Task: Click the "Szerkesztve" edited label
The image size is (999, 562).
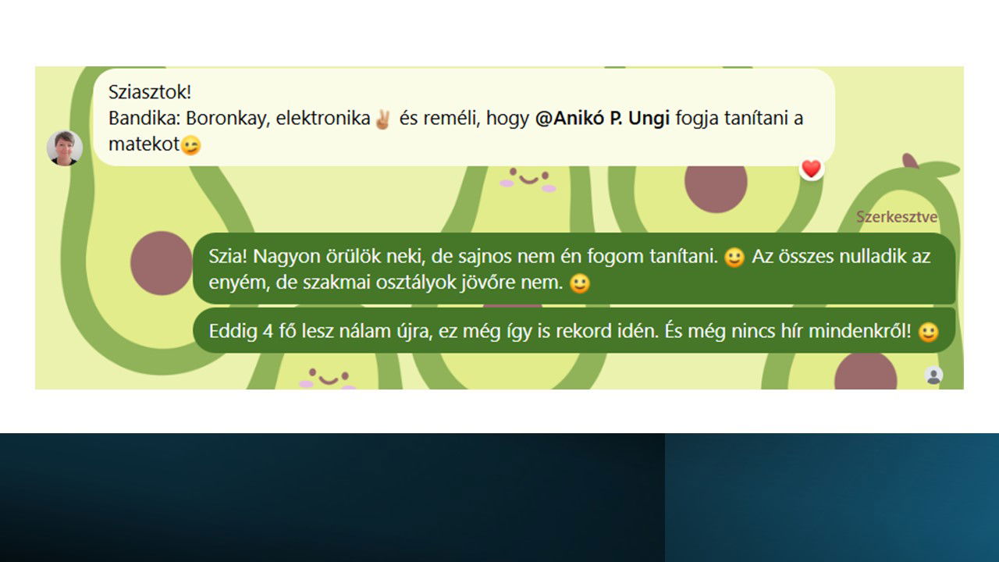Action: click(x=897, y=217)
